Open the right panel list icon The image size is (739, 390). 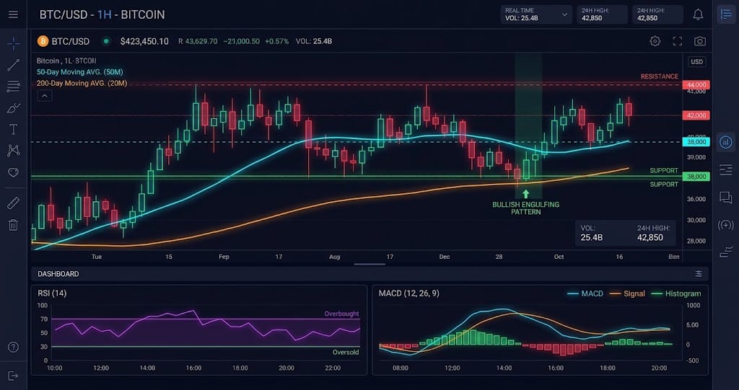tap(726, 14)
